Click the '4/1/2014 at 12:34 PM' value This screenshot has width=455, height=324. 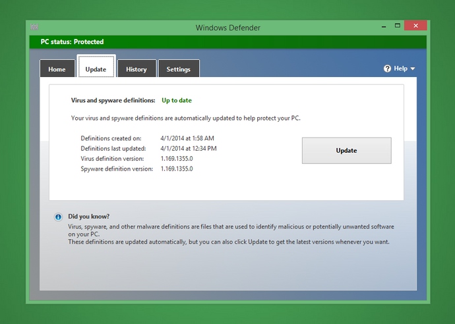(189, 148)
